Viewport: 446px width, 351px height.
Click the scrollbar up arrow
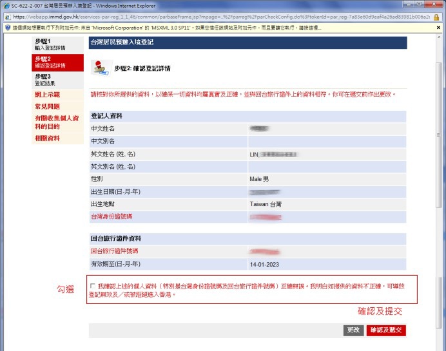tap(439, 37)
